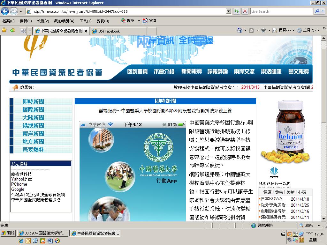Image resolution: width=327 pixels, height=245 pixels.
Task: Open the 工具(T) menu in menu bar
Action: (85, 21)
